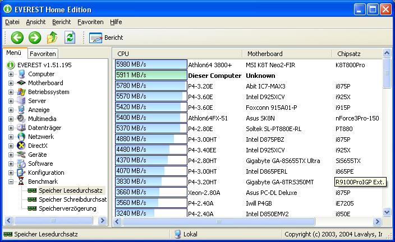Click the memory chip icon beside Speicherverzögerung
The image size is (395, 242).
32,208
